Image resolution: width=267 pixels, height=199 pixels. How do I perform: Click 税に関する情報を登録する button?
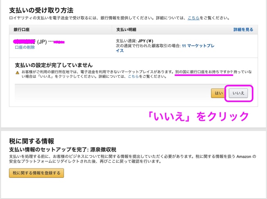(x=36, y=173)
